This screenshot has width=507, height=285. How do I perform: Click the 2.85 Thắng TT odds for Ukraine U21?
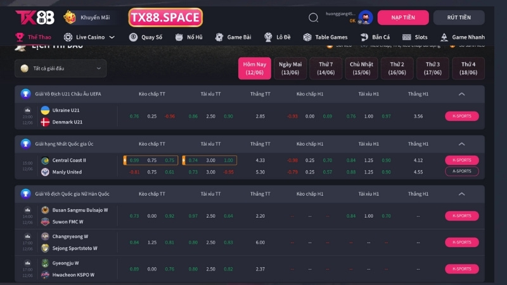coord(260,117)
